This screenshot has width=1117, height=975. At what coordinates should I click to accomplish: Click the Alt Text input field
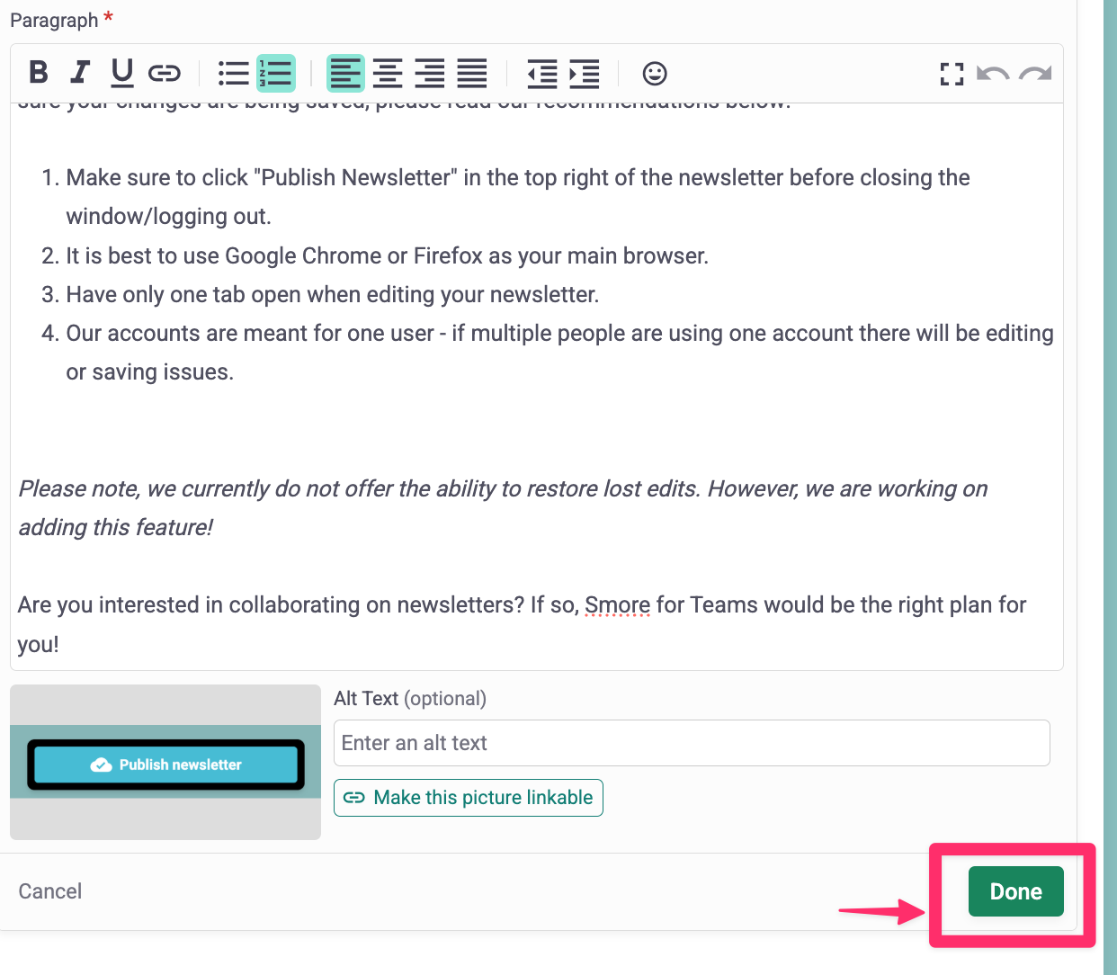tap(691, 743)
